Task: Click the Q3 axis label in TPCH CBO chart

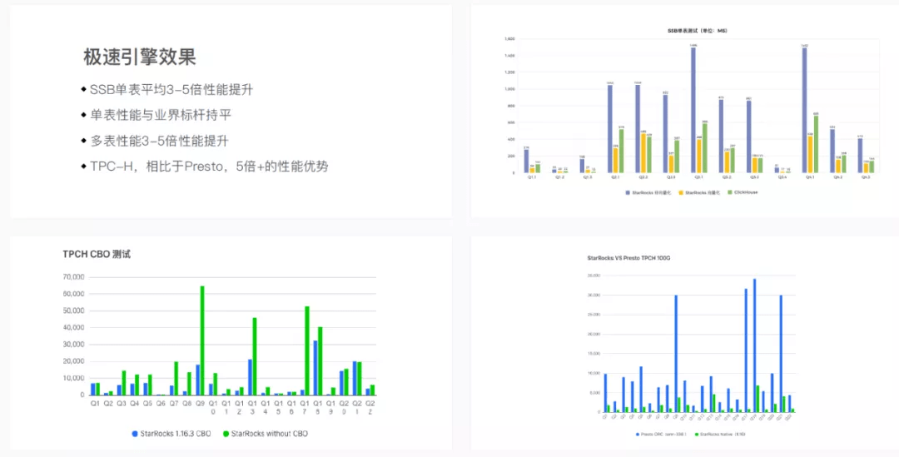Action: 121,403
